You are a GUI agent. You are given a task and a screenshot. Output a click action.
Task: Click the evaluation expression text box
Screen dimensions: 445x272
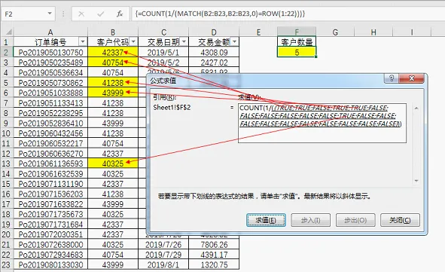click(x=322, y=123)
